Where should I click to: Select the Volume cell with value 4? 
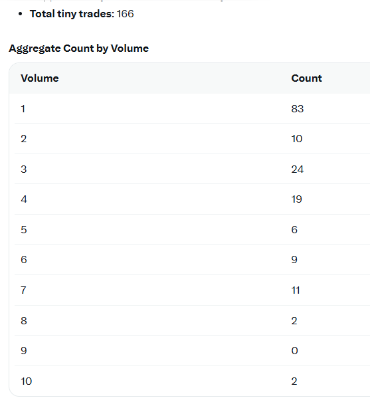pyautogui.click(x=24, y=199)
